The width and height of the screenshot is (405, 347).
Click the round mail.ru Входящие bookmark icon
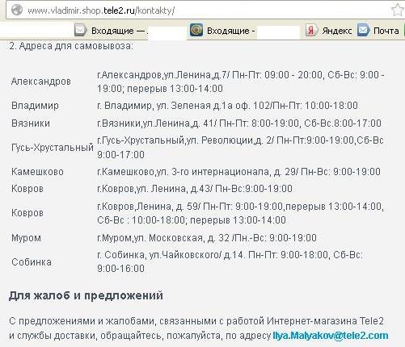pos(196,30)
